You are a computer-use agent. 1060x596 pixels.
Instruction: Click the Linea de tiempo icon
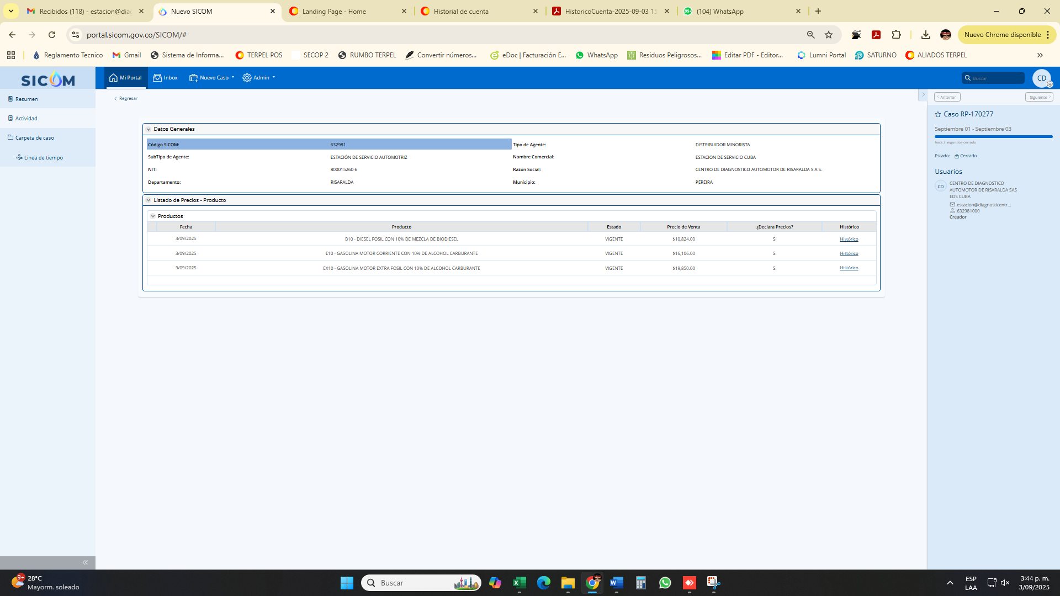click(x=19, y=158)
